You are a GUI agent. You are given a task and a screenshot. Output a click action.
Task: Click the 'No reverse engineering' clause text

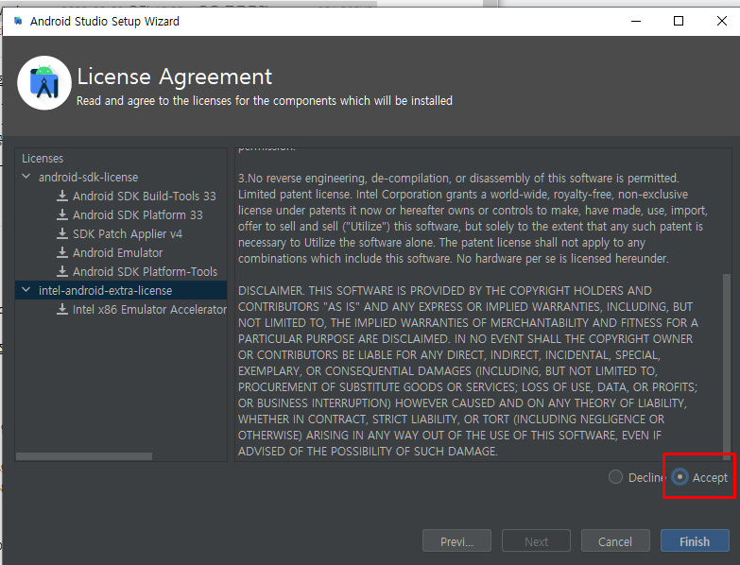(x=473, y=218)
